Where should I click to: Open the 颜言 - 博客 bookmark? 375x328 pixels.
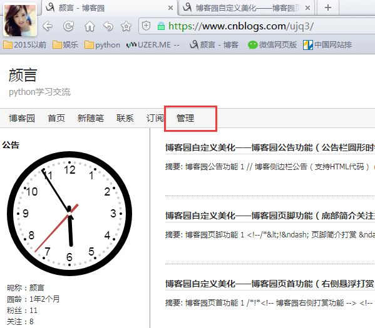tap(214, 44)
